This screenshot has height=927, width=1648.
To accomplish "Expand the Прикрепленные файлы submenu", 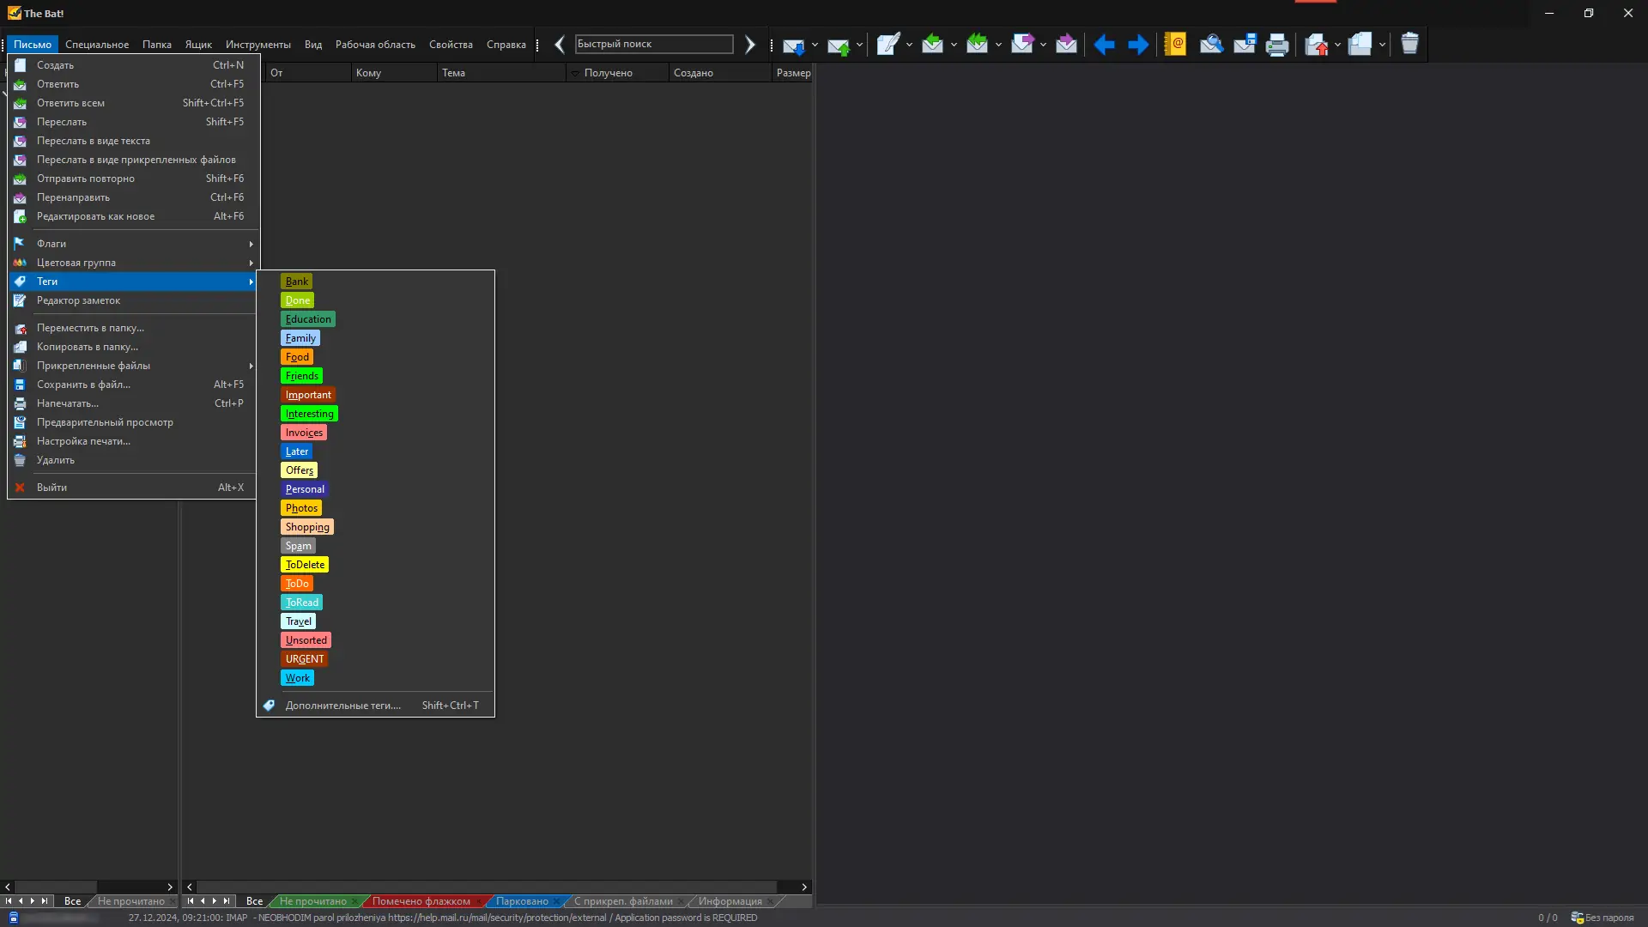I will coord(133,366).
